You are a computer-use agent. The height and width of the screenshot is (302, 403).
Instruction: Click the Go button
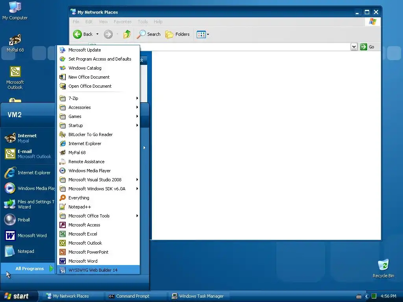[x=367, y=47]
